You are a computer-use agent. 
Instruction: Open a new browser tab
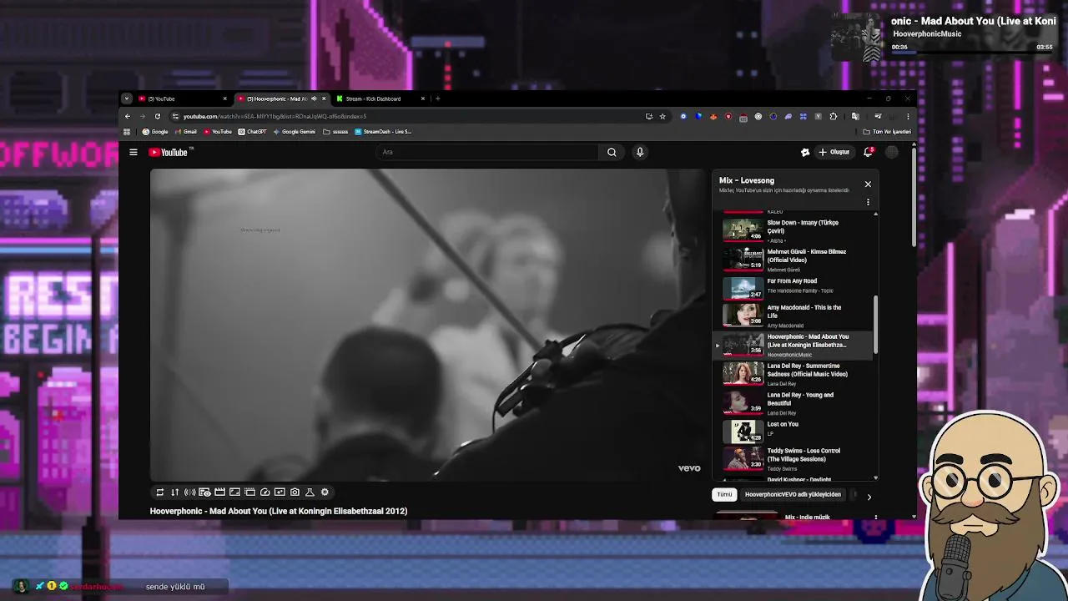point(437,98)
